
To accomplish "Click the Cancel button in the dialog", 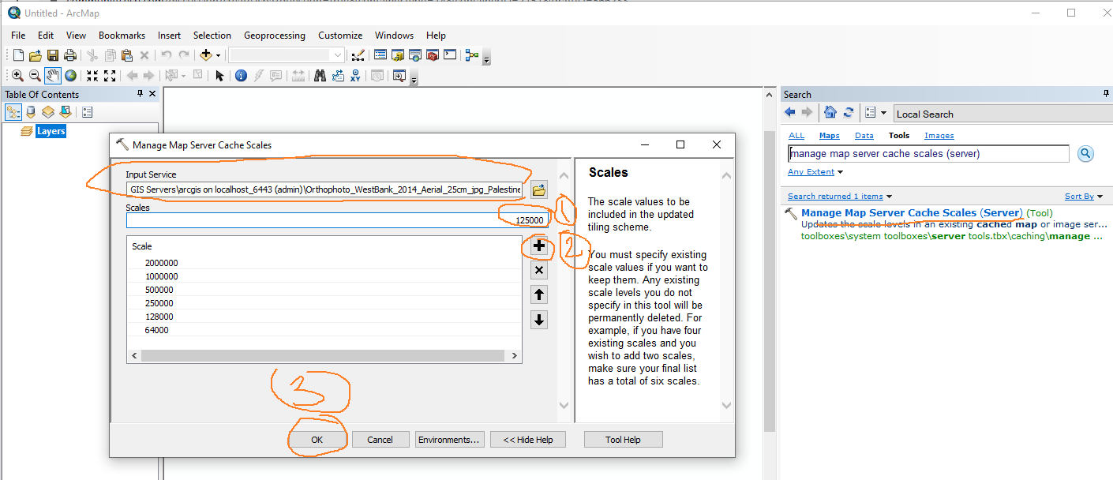I will tap(380, 440).
